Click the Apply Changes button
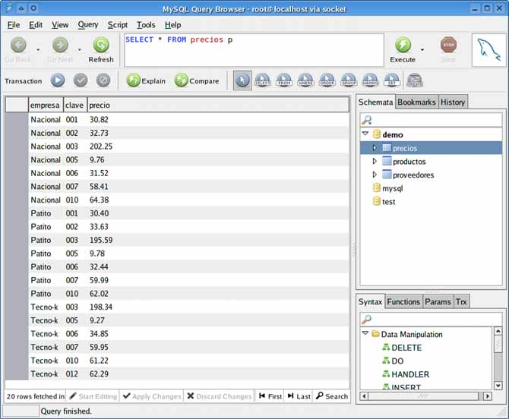 152,396
